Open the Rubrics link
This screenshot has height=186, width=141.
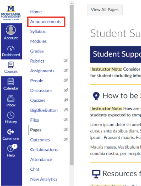(37, 61)
